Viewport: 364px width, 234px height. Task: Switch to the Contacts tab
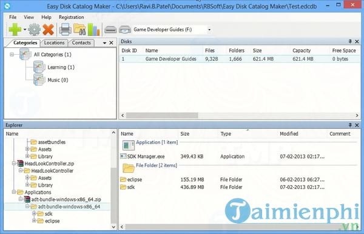(x=81, y=43)
